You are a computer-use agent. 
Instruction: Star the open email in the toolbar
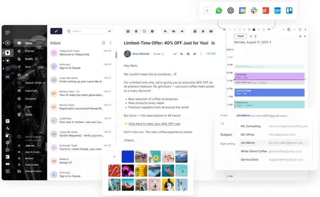point(203,31)
